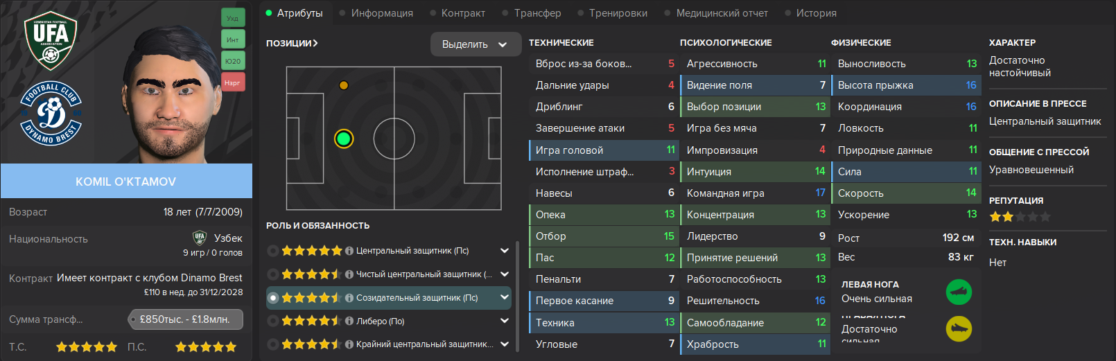Select radio button for 'Чистый центральный защитник'
Image resolution: width=1116 pixels, height=361 pixels.
click(x=273, y=274)
